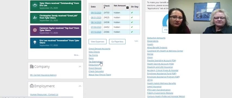Open CareHere! My Health & Wellness Center link
Screen dimensions: 232x98
pyautogui.click(x=165, y=51)
